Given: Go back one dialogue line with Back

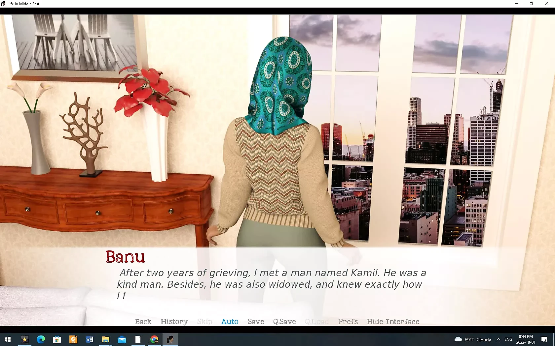Looking at the screenshot, I should 143,322.
